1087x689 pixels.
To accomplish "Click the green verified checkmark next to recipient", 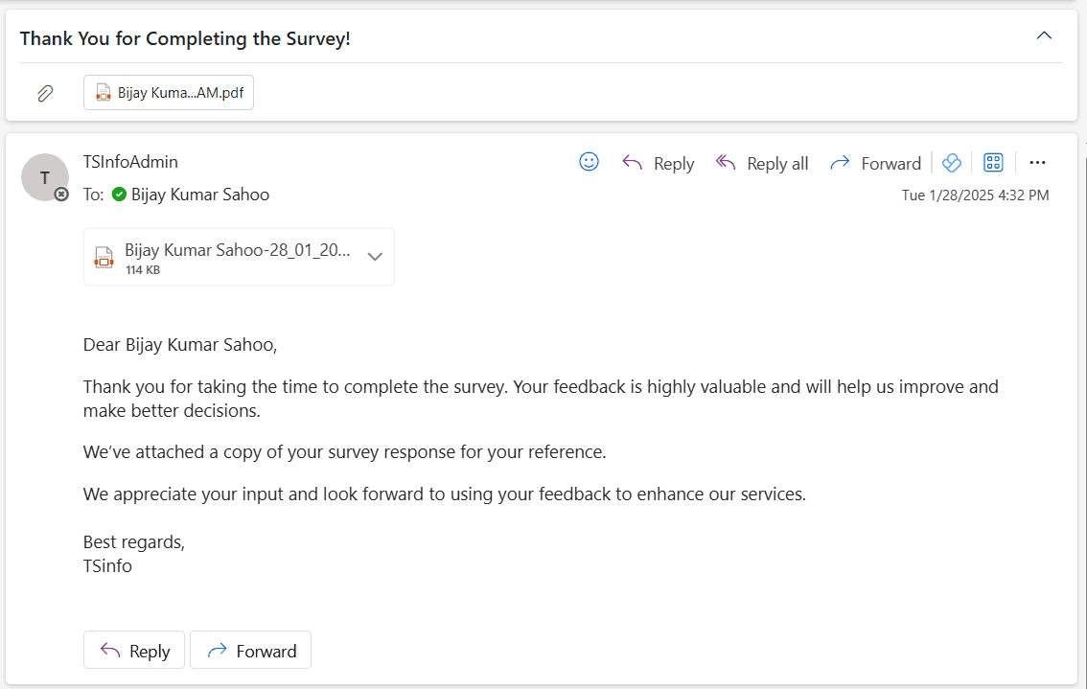I will [x=118, y=195].
